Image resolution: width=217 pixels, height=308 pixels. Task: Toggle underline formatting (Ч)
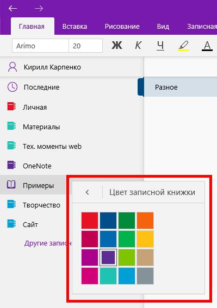[160, 46]
